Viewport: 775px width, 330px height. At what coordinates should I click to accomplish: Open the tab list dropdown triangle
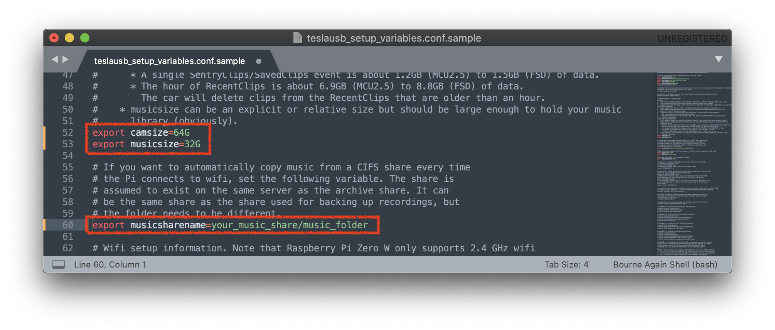click(718, 59)
